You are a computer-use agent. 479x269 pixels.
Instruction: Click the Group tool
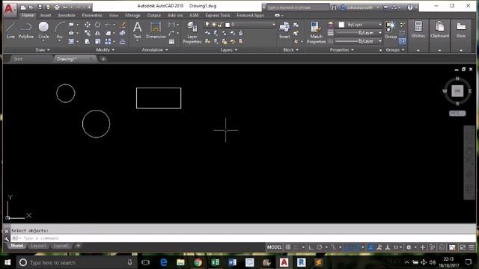coord(391,30)
